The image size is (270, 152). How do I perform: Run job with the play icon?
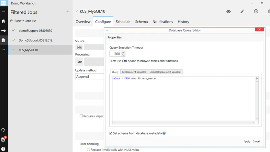pos(256,11)
